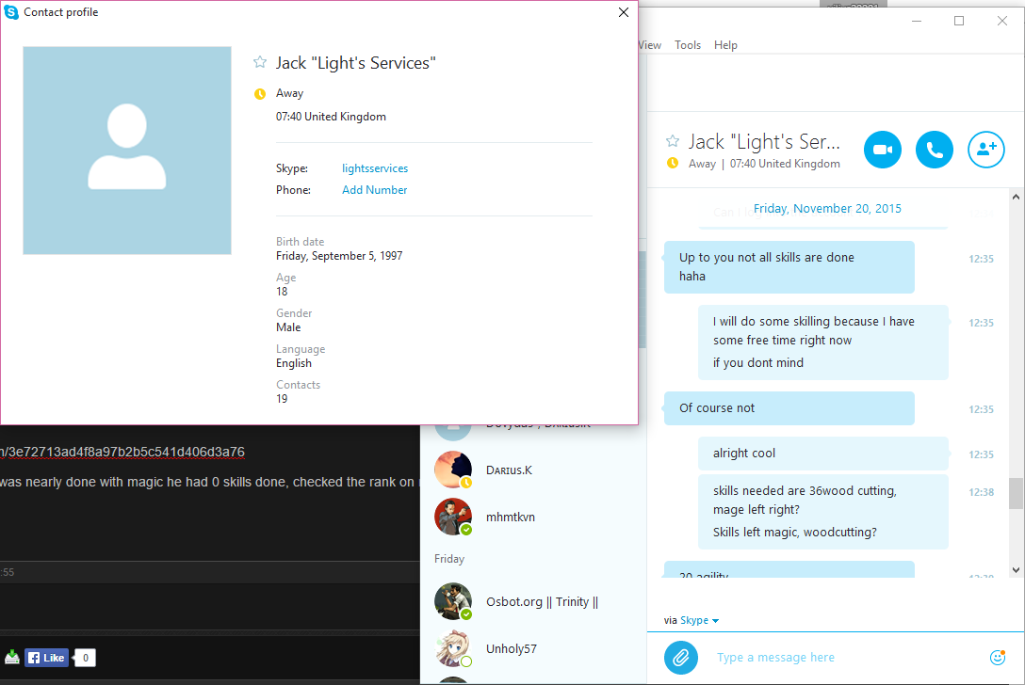Open the emoticon picker
This screenshot has width=1025, height=685.
[997, 657]
